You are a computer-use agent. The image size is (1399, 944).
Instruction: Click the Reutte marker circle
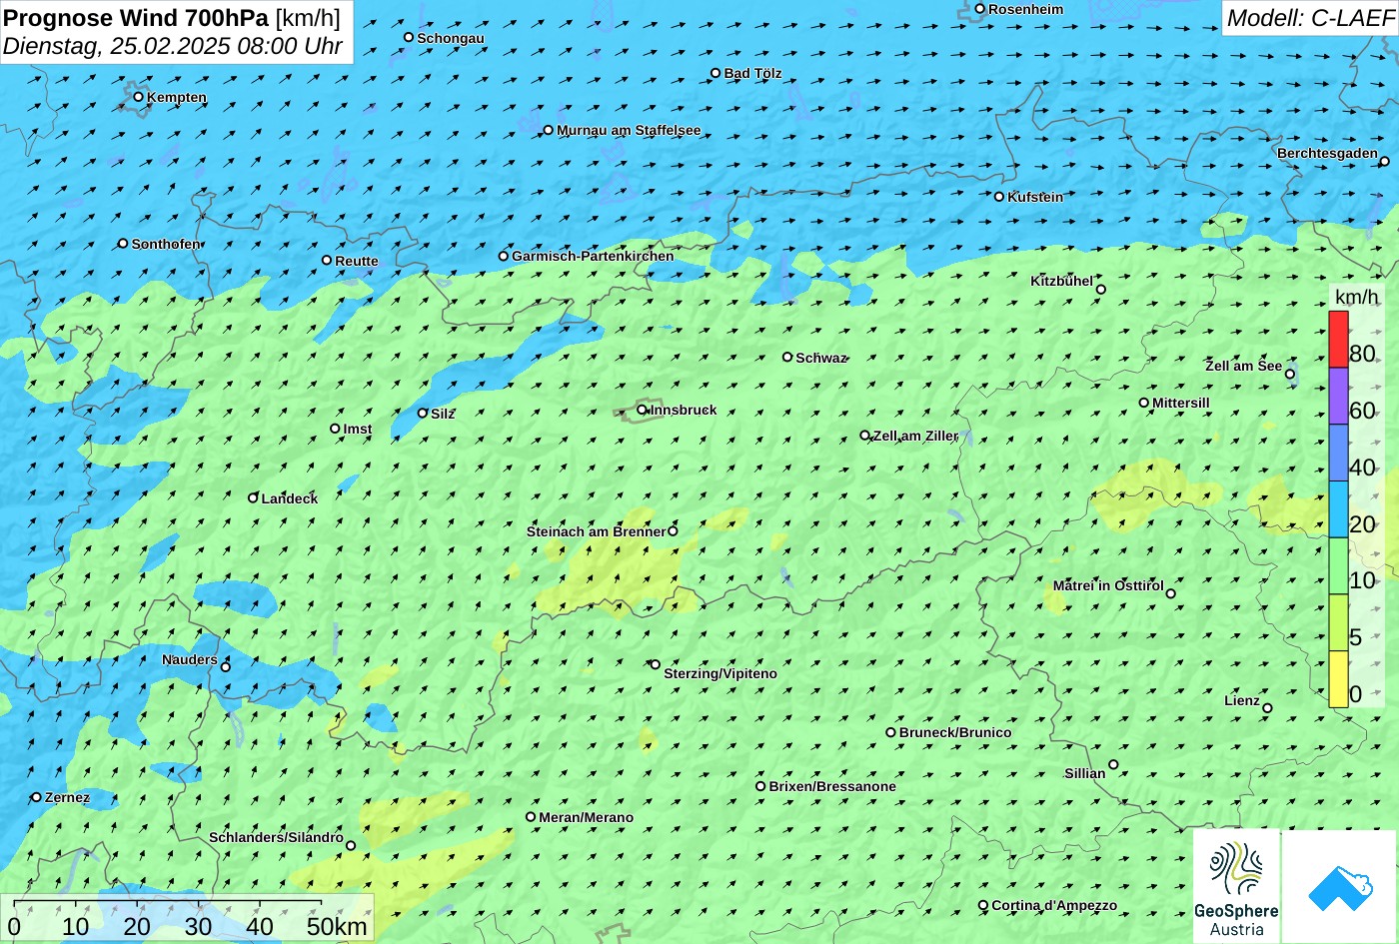[x=327, y=260]
